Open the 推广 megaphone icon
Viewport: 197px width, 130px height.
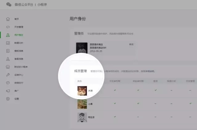(8, 91)
